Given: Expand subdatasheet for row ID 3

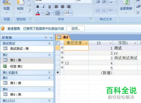Looking at the screenshot, I should [x=62, y=57].
